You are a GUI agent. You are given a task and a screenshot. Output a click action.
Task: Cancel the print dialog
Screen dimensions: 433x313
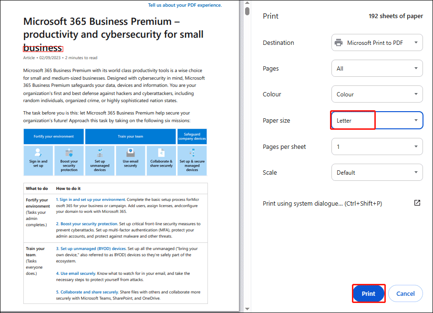[405, 293]
